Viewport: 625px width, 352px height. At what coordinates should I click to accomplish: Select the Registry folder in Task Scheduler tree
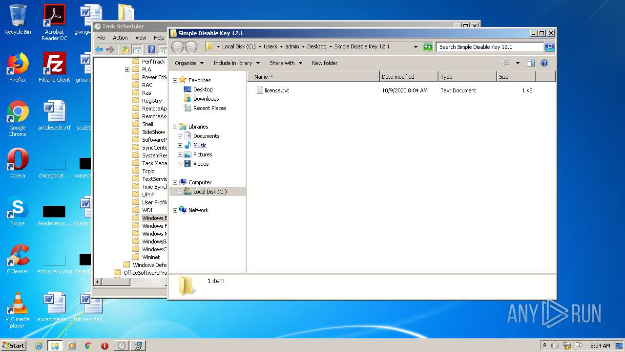coord(151,101)
